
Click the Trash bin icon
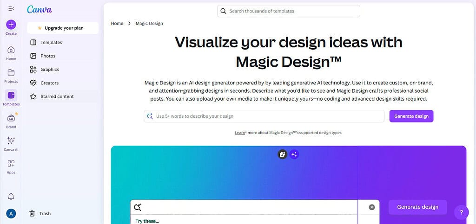click(32, 213)
